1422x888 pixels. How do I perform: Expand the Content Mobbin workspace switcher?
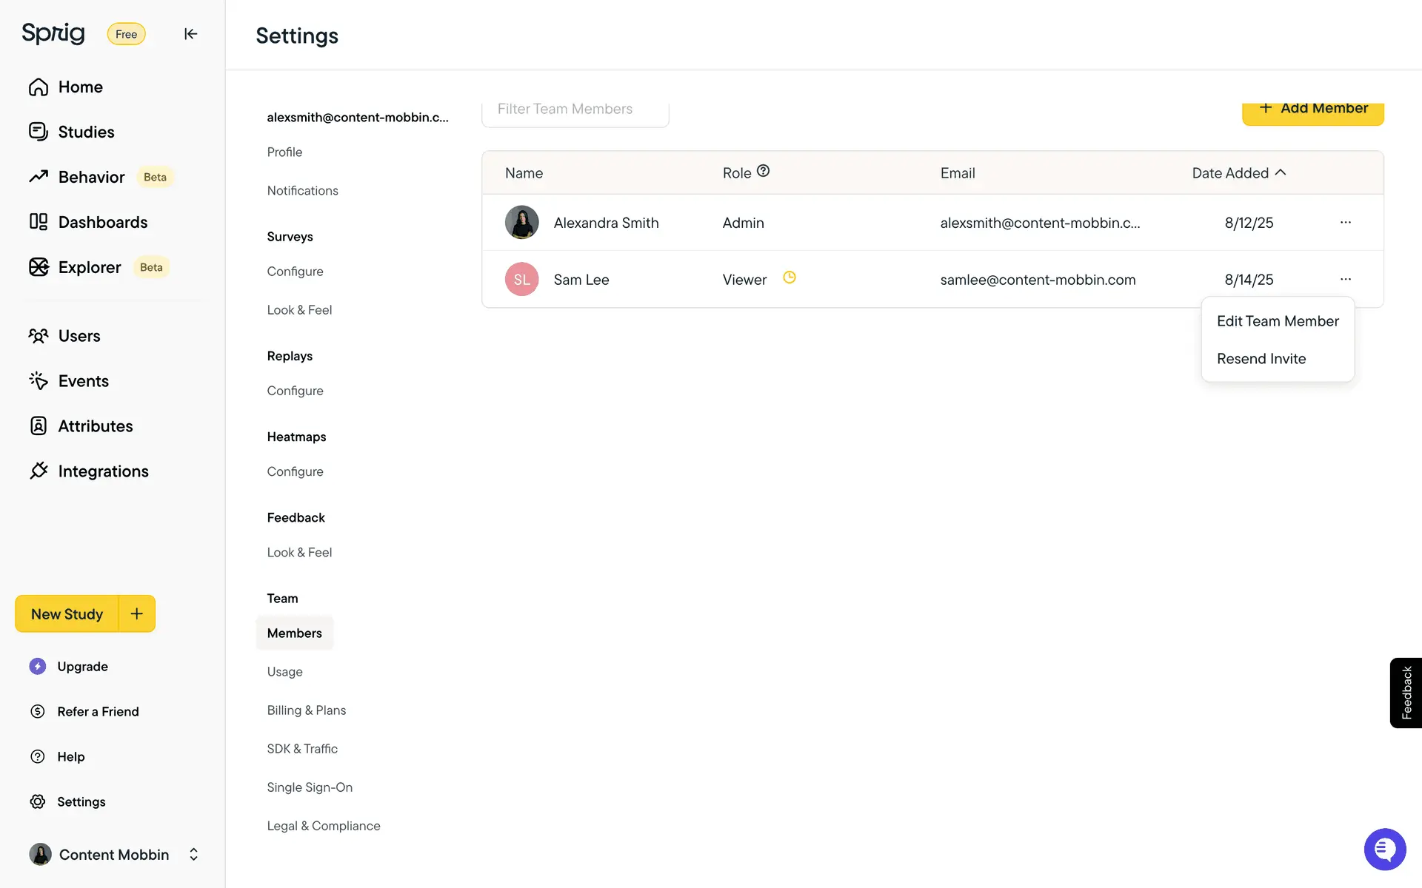click(x=193, y=854)
